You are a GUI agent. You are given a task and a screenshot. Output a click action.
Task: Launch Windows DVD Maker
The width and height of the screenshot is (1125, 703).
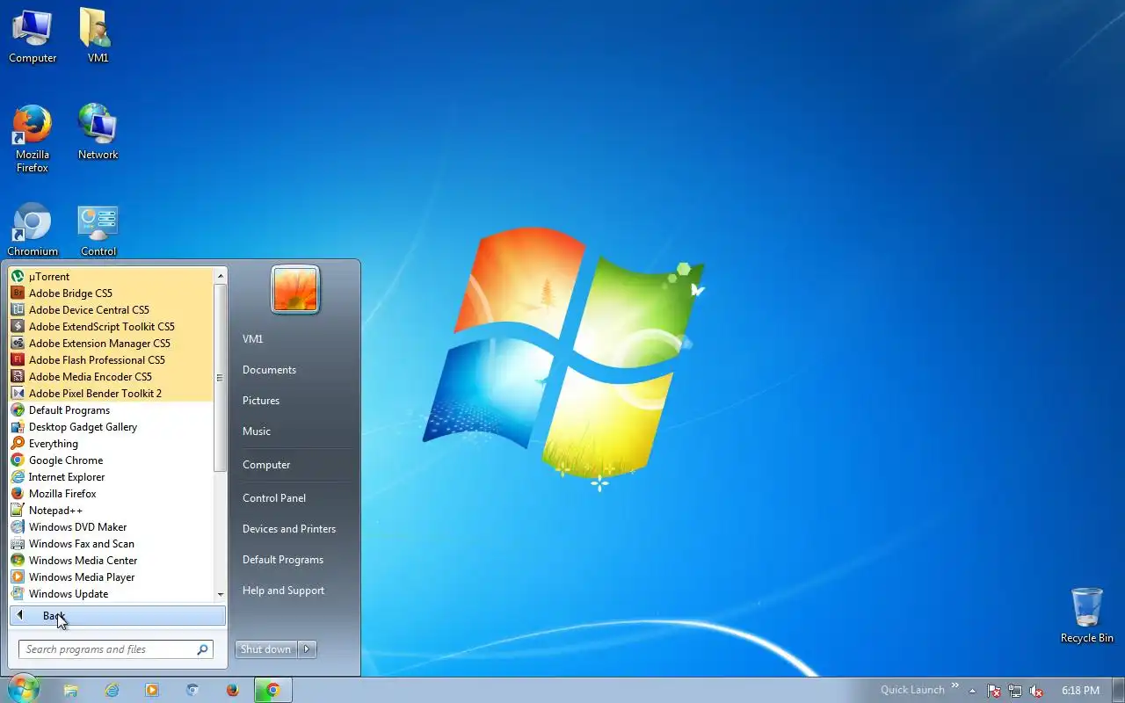[111, 526]
